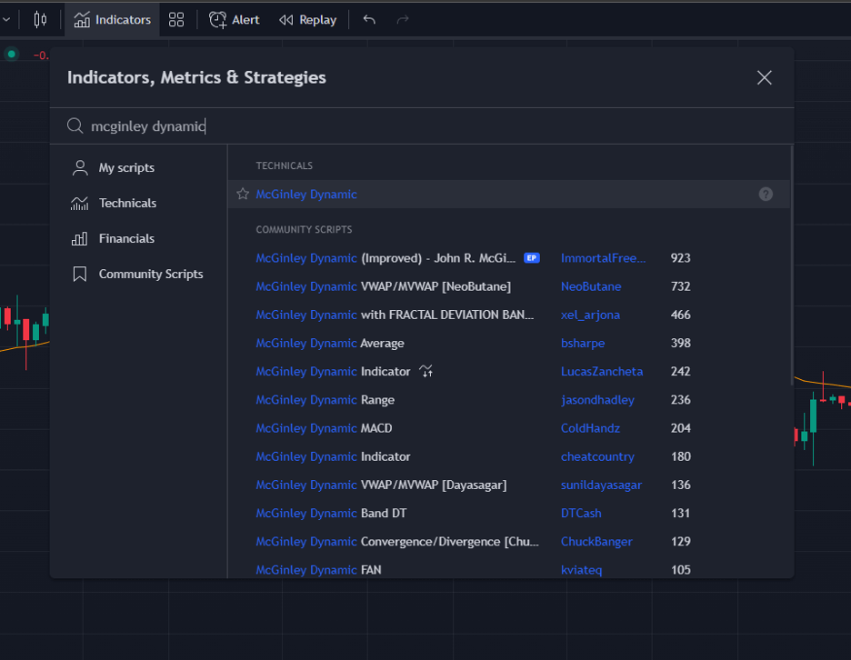Open ImmortalFree author profile

[x=603, y=258]
